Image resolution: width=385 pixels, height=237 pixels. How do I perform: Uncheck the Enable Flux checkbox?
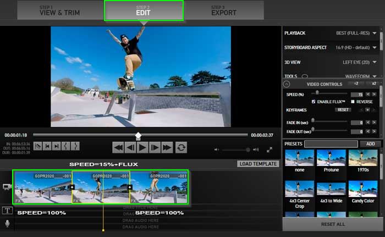point(313,102)
